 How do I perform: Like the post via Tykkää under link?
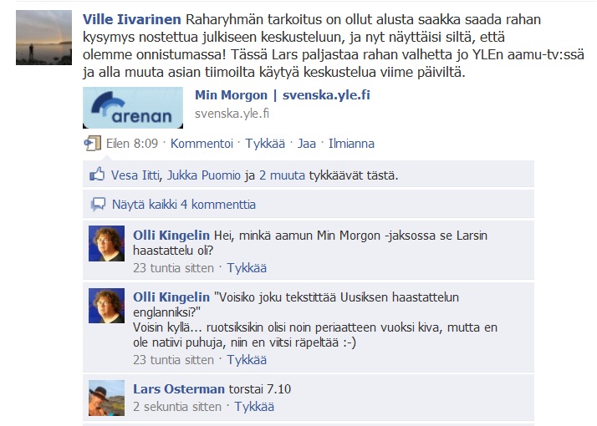[265, 144]
